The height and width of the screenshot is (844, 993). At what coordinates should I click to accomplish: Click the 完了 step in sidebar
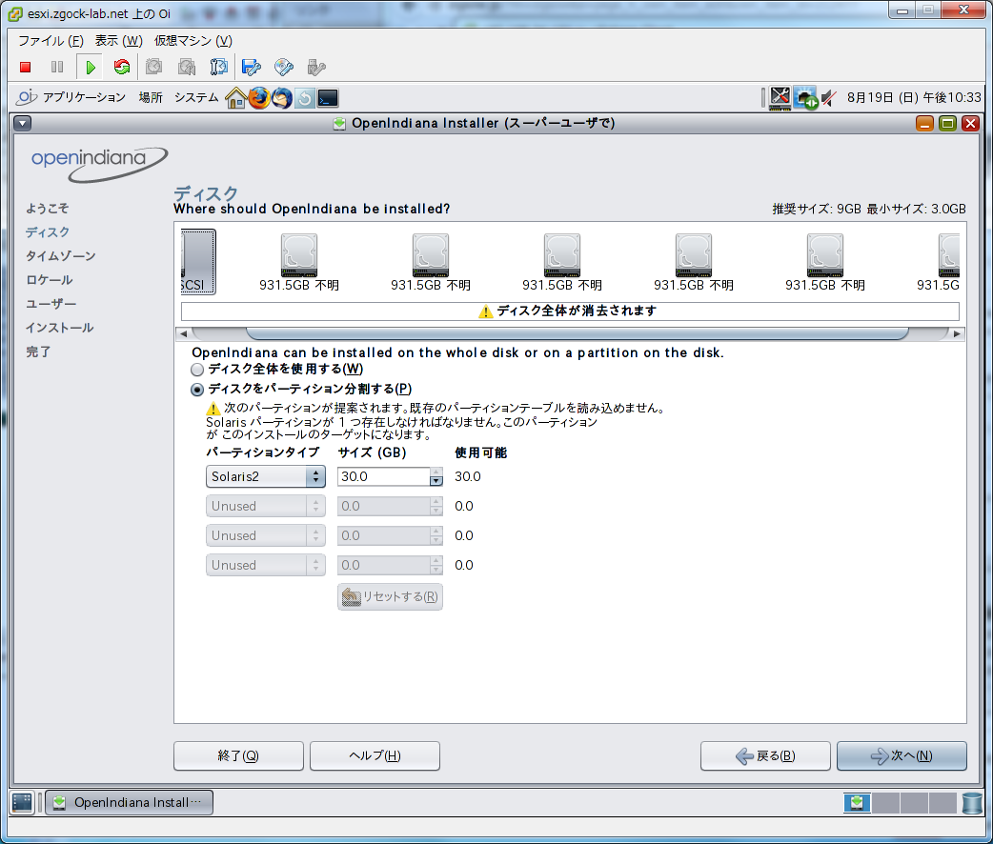click(x=38, y=352)
